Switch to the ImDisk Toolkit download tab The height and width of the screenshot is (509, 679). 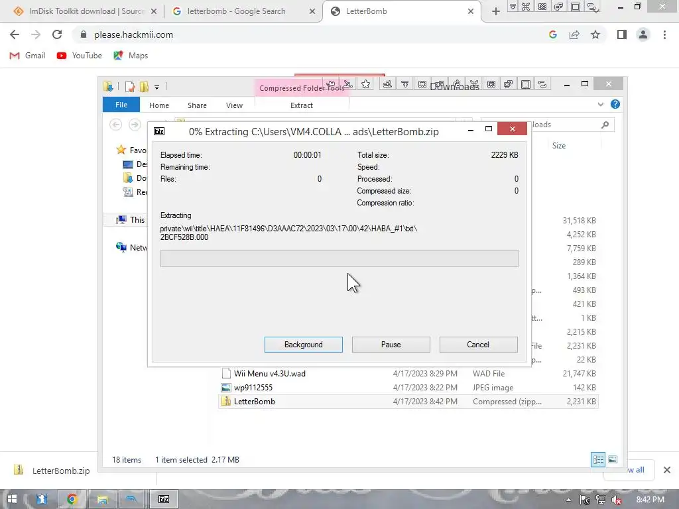(86, 11)
